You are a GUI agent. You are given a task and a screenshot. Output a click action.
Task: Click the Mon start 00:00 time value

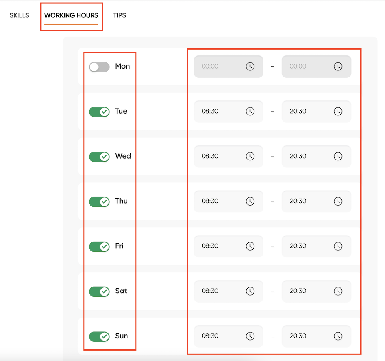pos(210,66)
